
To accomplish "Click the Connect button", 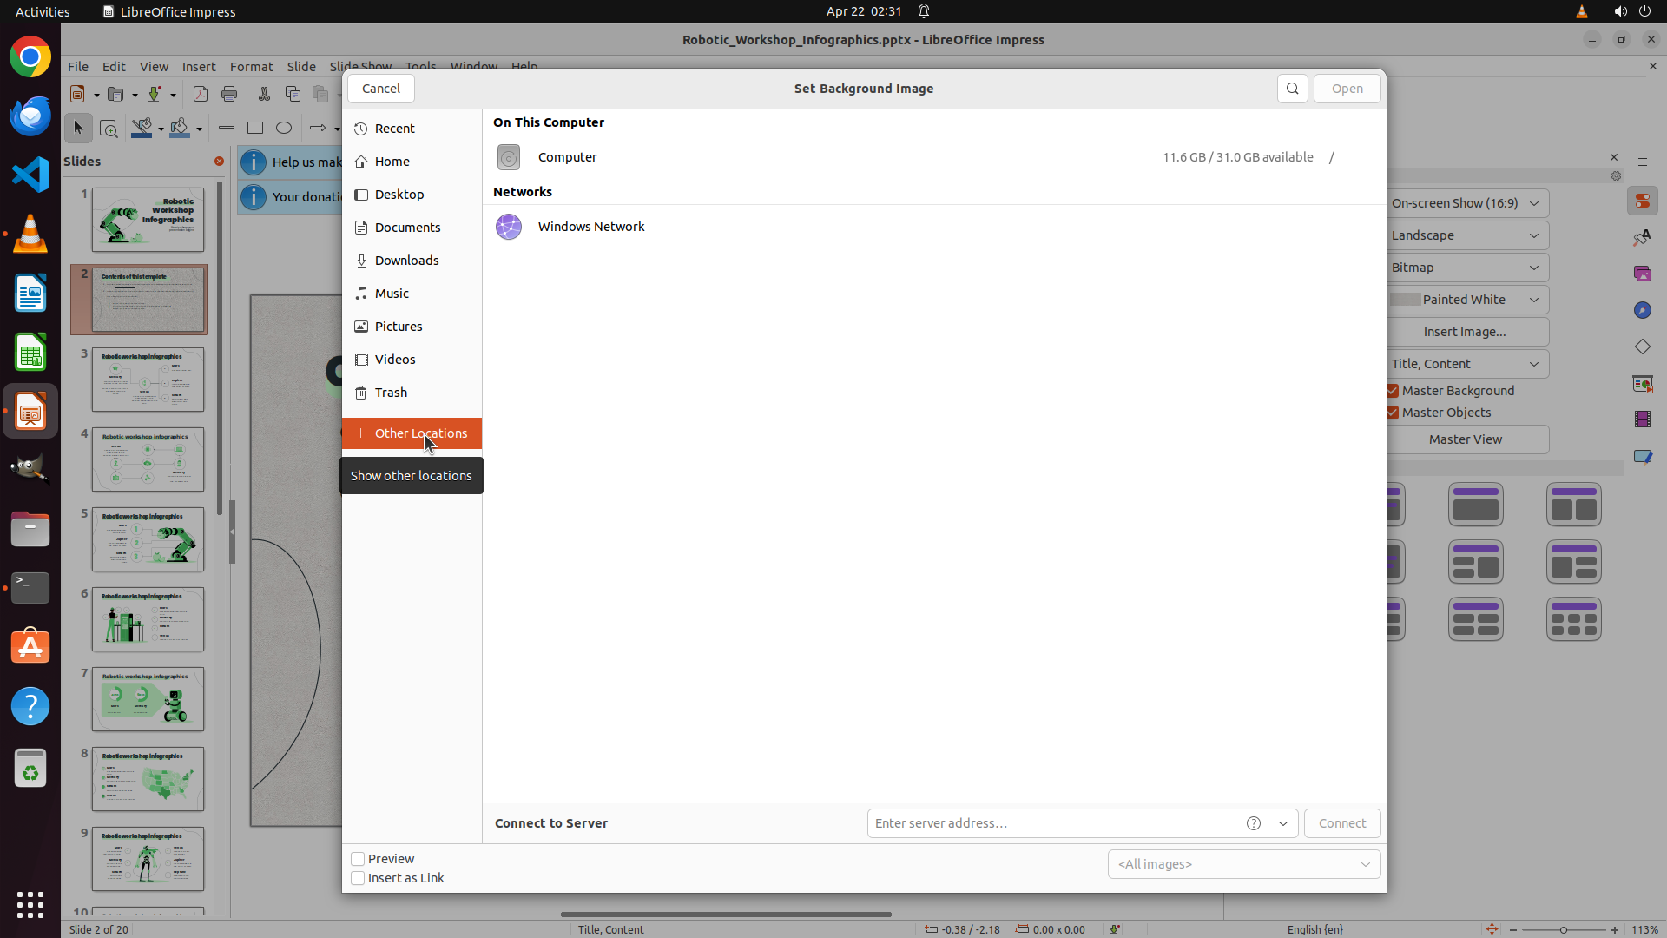I will tap(1341, 823).
